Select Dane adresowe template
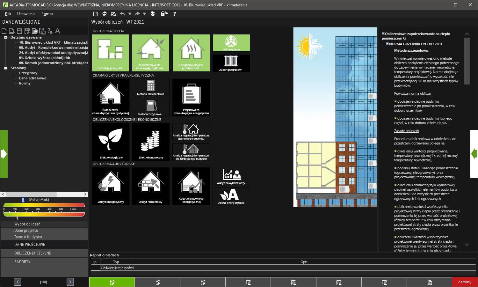The width and height of the screenshot is (478, 287). [33, 78]
